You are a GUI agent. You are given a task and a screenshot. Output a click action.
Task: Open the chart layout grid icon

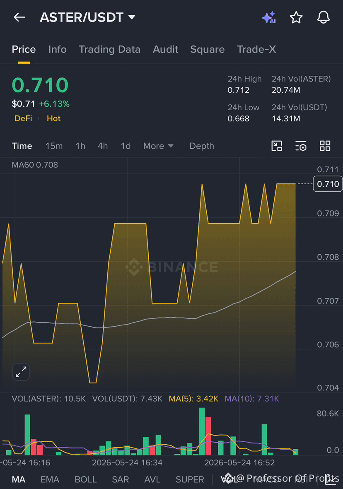click(325, 146)
